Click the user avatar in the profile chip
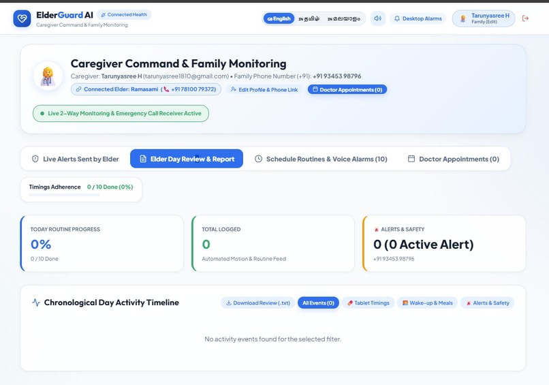This screenshot has height=385, width=549. click(463, 18)
